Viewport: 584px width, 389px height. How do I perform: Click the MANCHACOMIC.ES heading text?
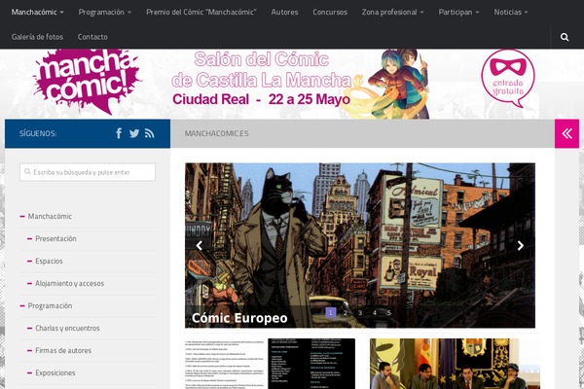click(217, 133)
